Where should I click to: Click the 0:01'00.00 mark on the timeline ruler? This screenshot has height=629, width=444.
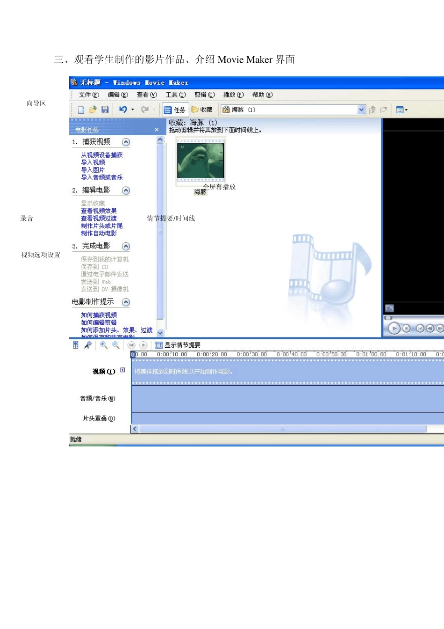[x=371, y=354]
